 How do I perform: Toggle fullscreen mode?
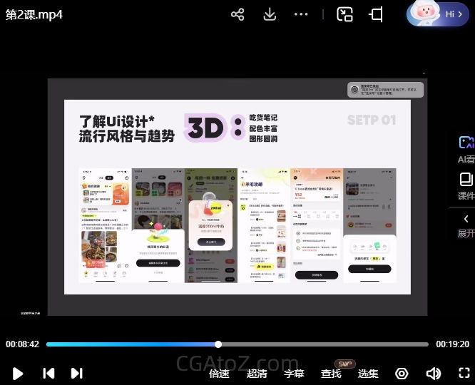point(464,373)
